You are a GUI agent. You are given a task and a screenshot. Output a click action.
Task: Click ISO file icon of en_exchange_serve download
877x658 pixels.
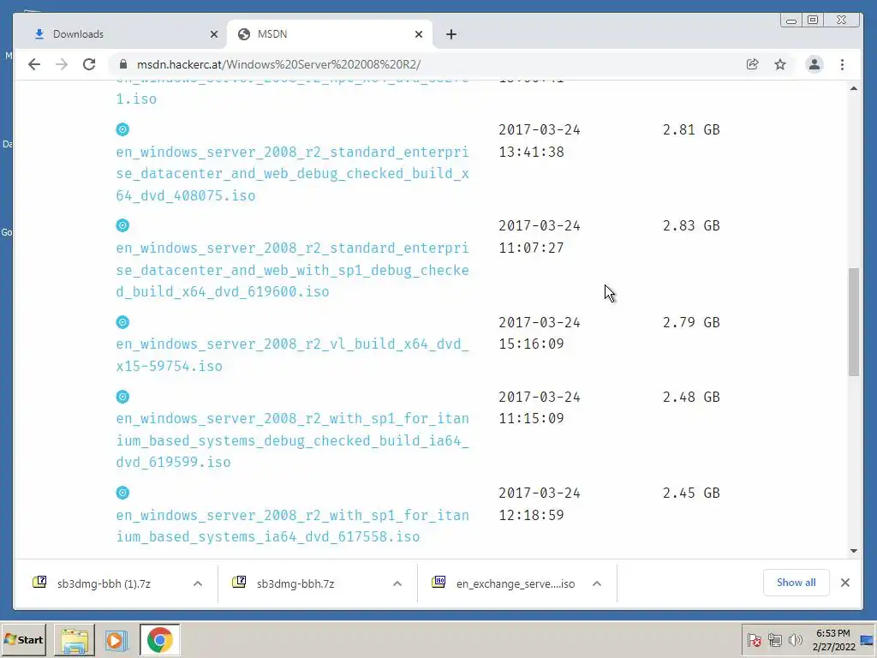438,582
